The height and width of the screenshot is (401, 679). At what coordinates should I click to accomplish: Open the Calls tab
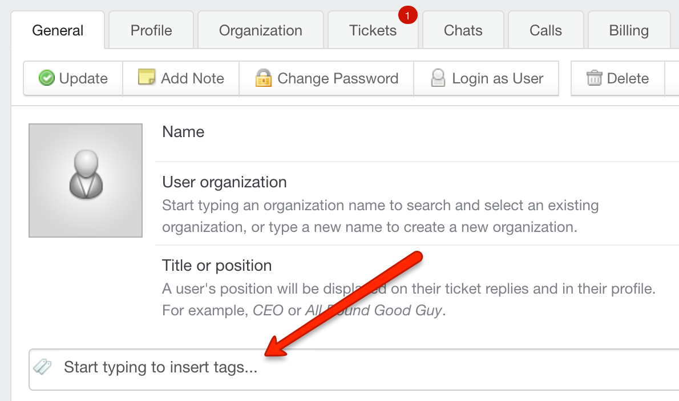[545, 30]
